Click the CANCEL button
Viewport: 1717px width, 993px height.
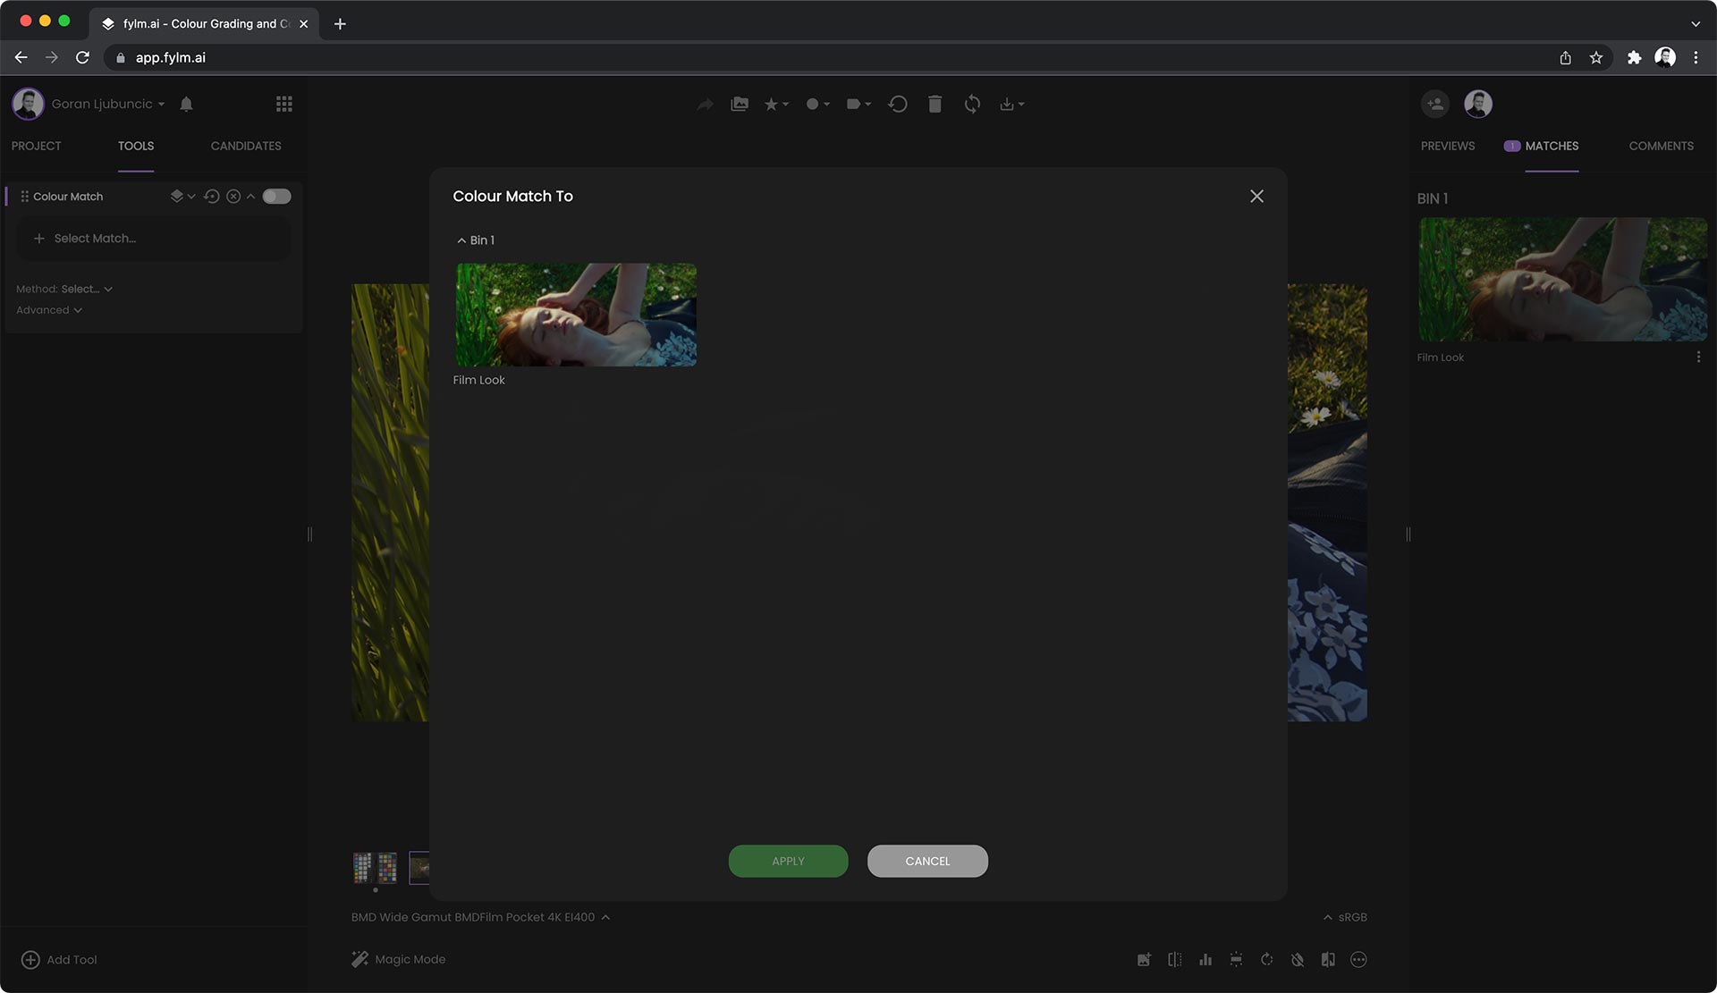click(x=927, y=861)
